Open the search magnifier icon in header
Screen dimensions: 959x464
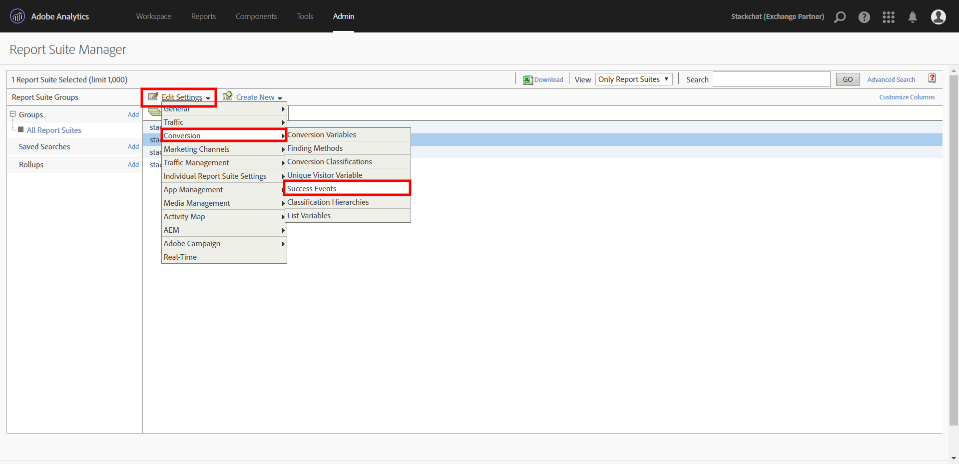840,17
